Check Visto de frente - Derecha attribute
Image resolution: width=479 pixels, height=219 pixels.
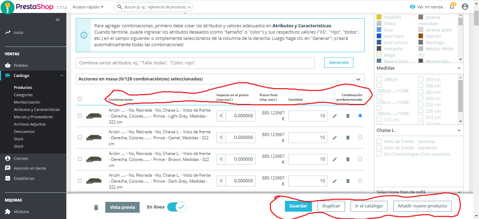click(379, 141)
